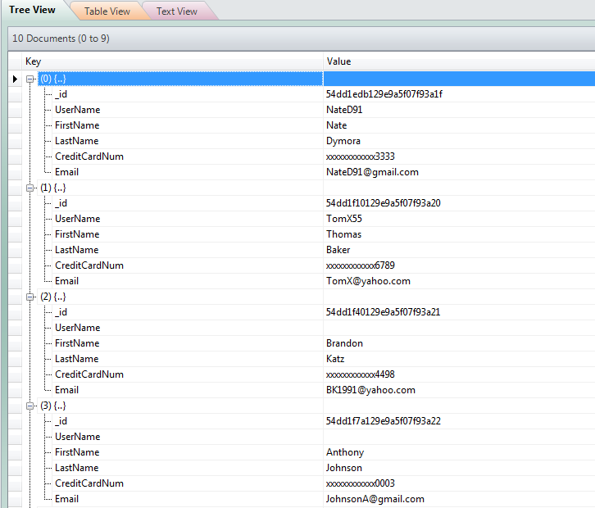Select credit card value ending 6789
This screenshot has height=508, width=595.
point(360,265)
